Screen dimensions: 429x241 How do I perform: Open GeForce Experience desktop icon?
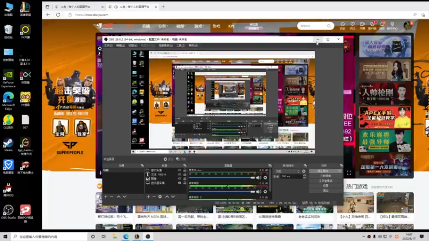coord(8,79)
